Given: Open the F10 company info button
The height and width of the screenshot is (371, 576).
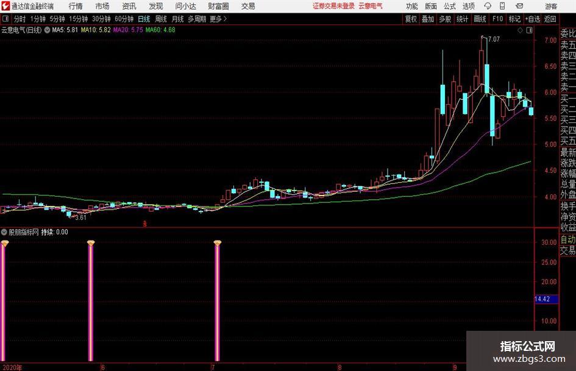Looking at the screenshot, I should click(497, 19).
